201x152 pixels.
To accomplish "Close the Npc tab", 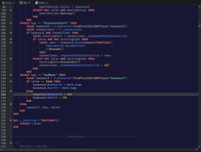I will click(x=29, y=3).
